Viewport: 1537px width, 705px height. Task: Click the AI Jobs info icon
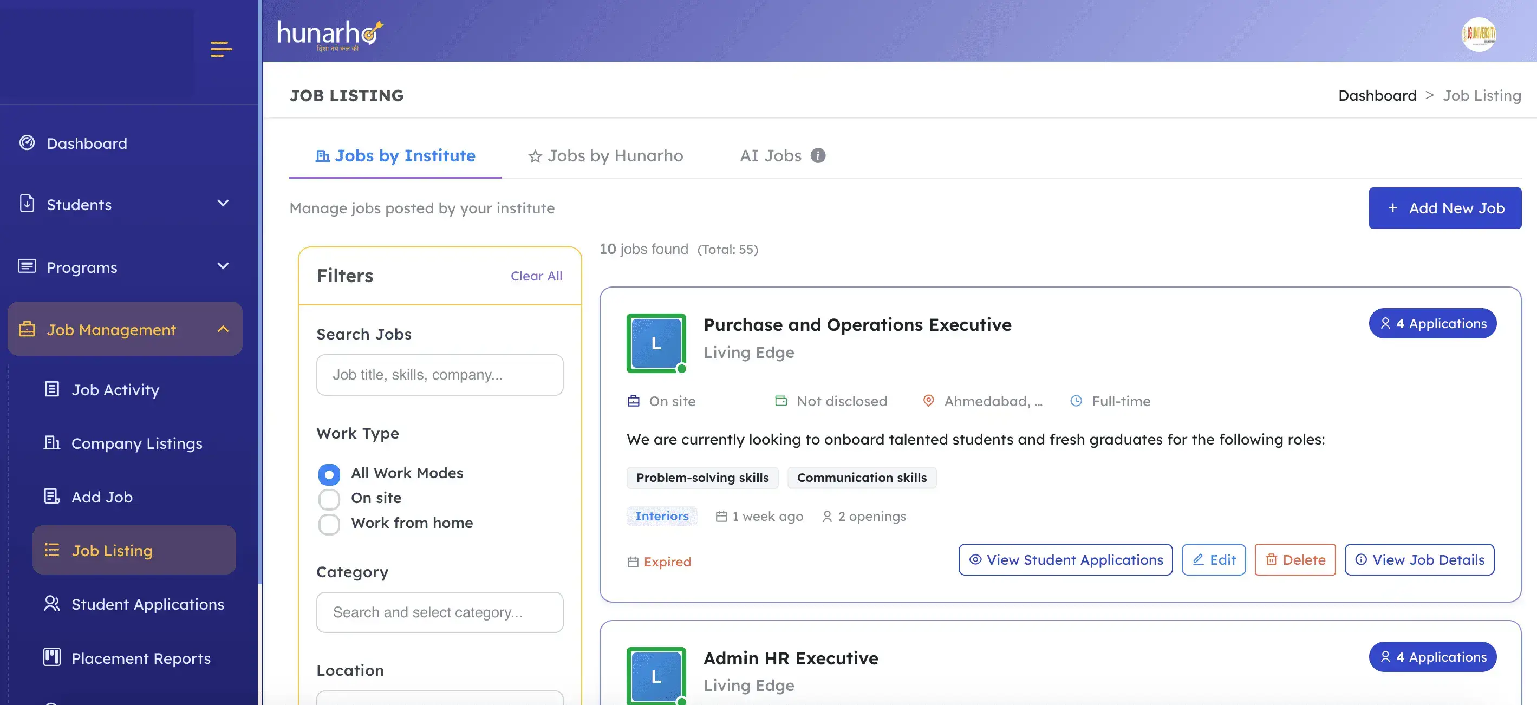tap(818, 155)
